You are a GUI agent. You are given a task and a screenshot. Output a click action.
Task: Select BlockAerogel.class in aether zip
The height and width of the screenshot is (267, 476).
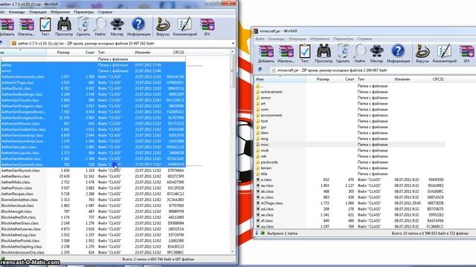pos(16,211)
